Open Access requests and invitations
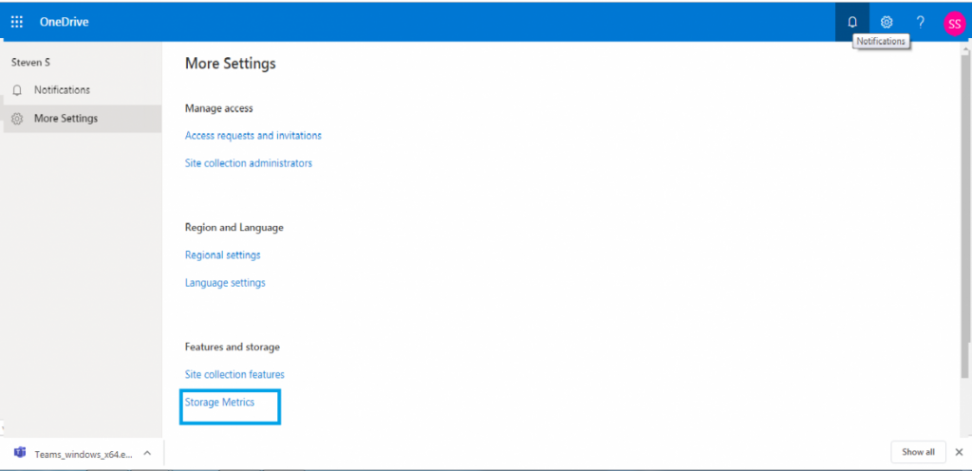 click(x=252, y=135)
